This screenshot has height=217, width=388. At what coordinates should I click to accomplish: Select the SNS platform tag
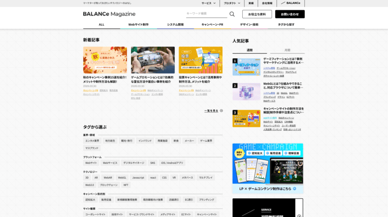[x=153, y=163]
